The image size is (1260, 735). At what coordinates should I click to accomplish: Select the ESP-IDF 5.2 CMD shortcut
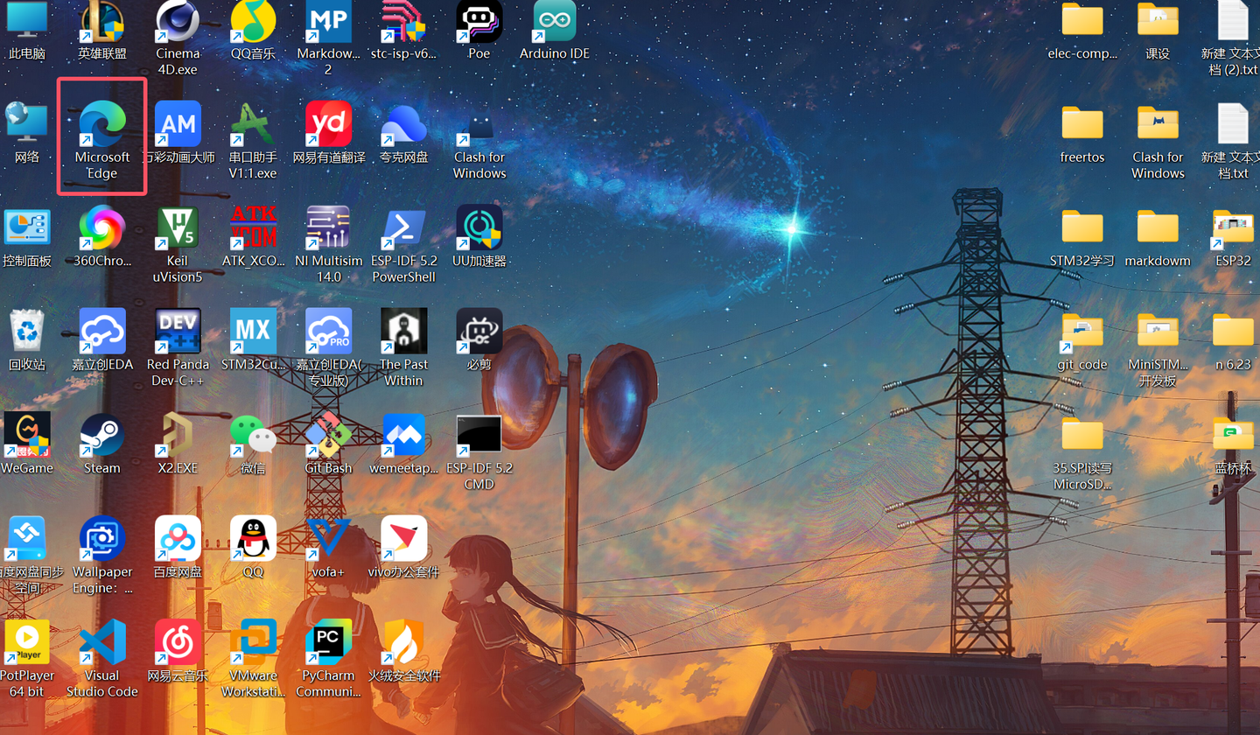pos(479,435)
